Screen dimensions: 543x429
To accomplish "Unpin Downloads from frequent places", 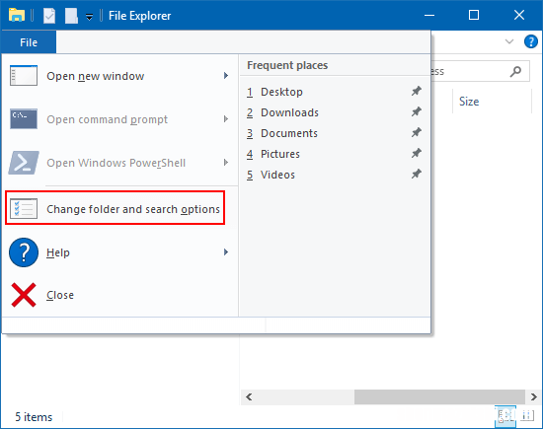I will click(x=417, y=112).
